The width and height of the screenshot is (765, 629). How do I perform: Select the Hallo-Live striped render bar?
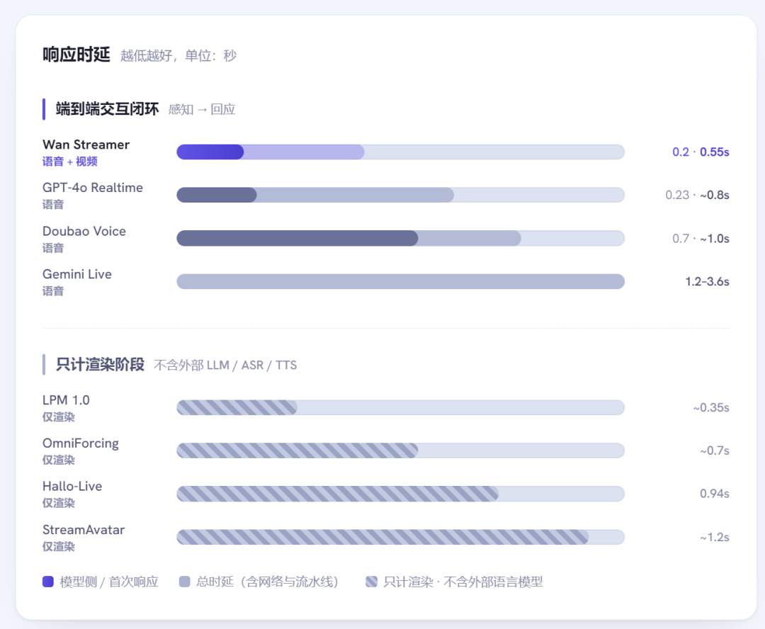400,494
